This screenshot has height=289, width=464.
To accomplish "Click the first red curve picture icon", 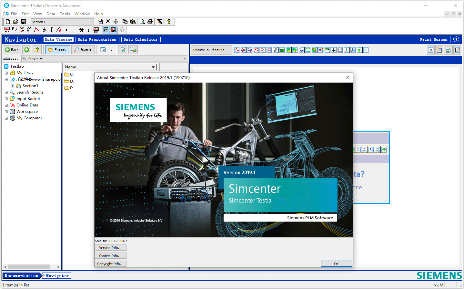I will (237, 50).
